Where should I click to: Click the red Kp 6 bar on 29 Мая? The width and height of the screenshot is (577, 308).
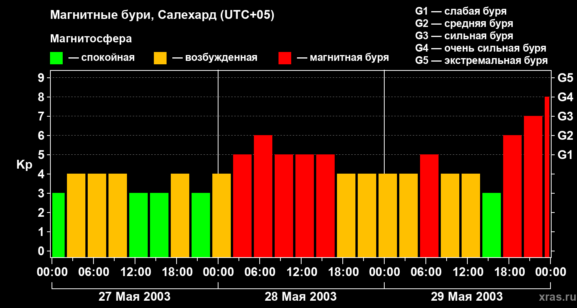tap(512, 196)
